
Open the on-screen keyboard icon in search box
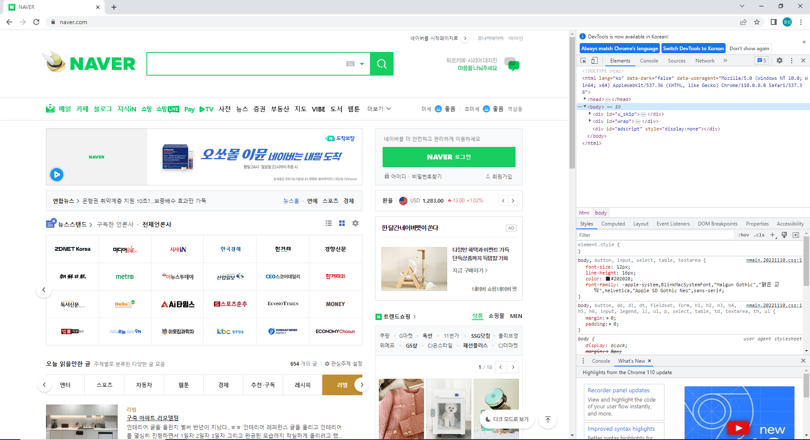pyautogui.click(x=350, y=64)
